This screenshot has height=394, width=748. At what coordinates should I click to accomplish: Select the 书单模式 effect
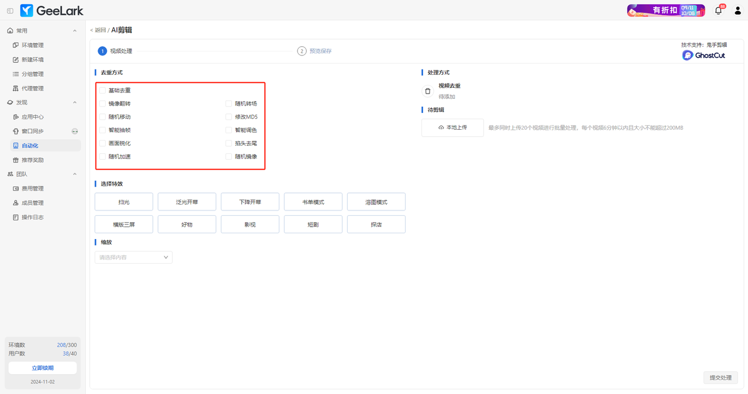click(x=313, y=202)
